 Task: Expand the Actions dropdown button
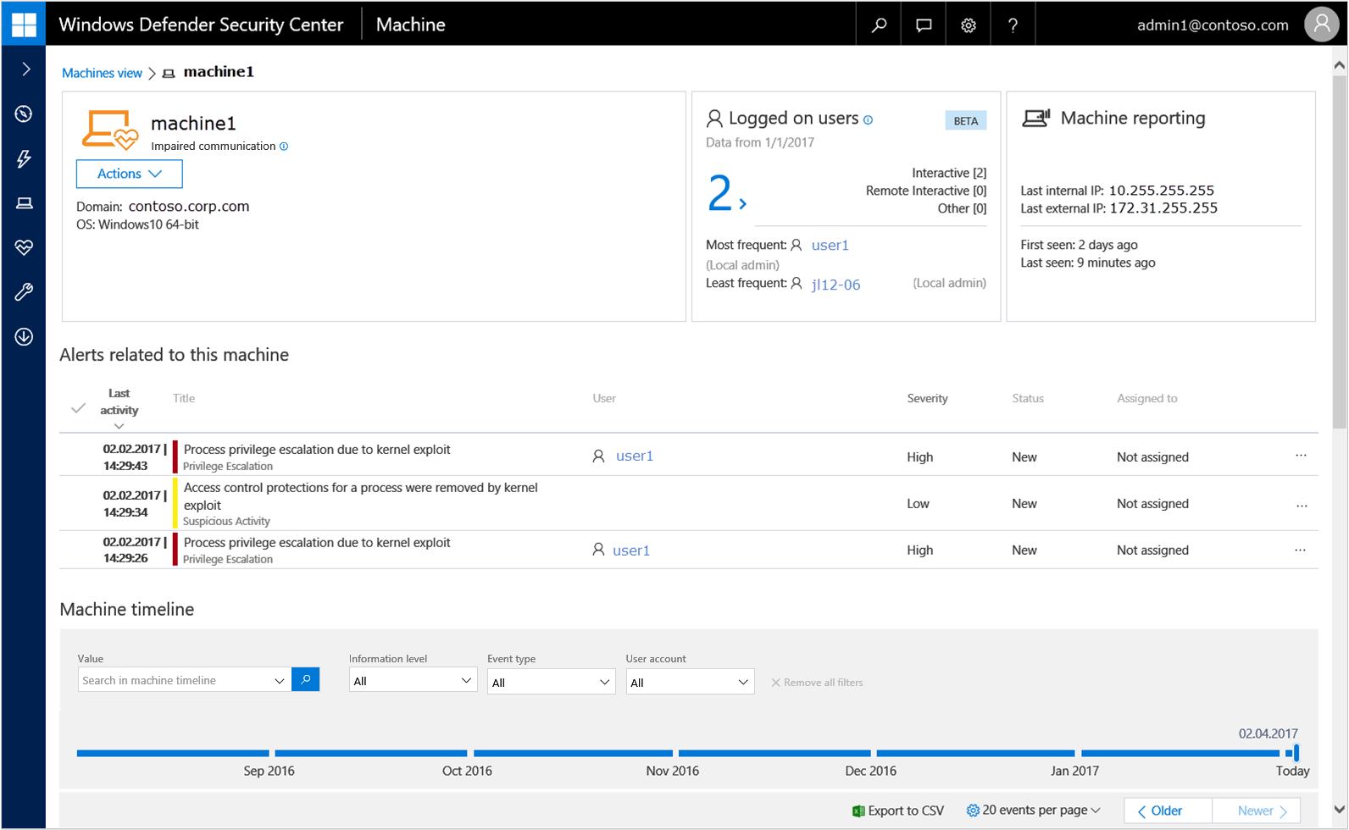pyautogui.click(x=129, y=174)
